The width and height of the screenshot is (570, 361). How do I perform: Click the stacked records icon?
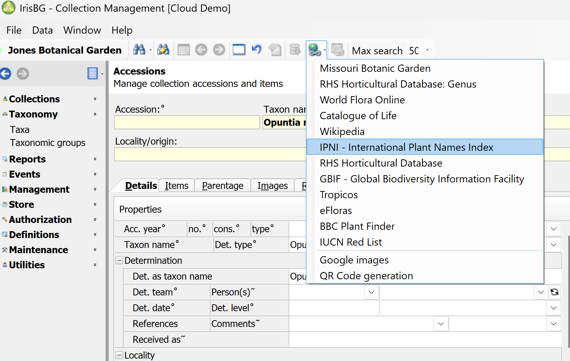(x=295, y=50)
